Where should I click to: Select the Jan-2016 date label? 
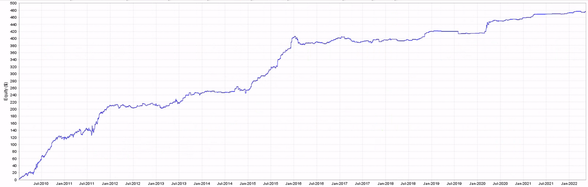[x=294, y=184]
